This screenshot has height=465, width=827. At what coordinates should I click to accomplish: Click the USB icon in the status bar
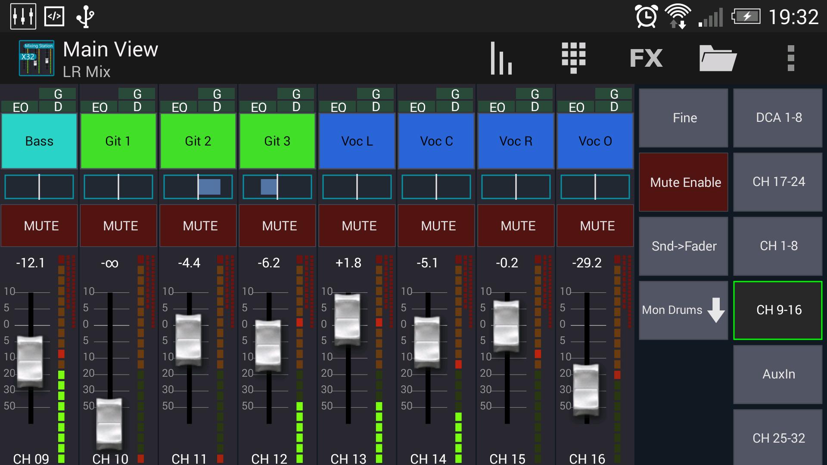pyautogui.click(x=84, y=16)
